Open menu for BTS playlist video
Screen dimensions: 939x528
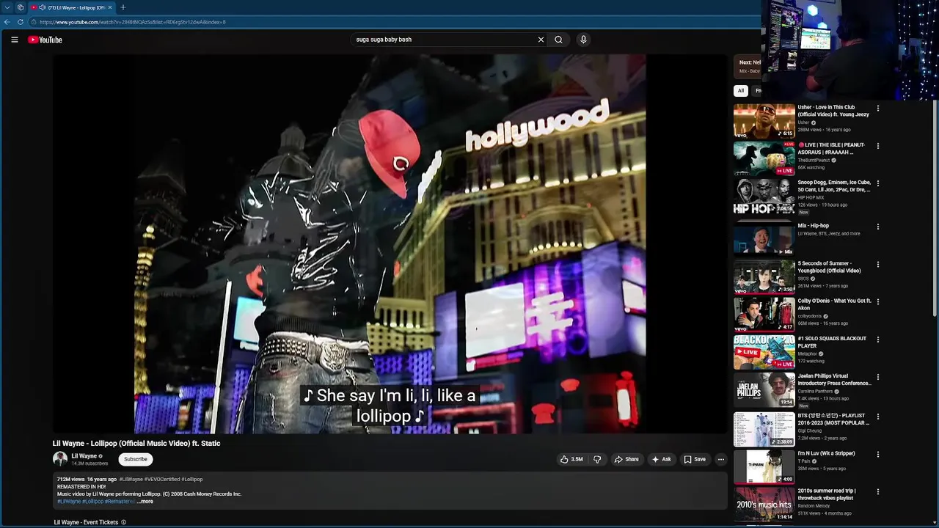pyautogui.click(x=877, y=417)
